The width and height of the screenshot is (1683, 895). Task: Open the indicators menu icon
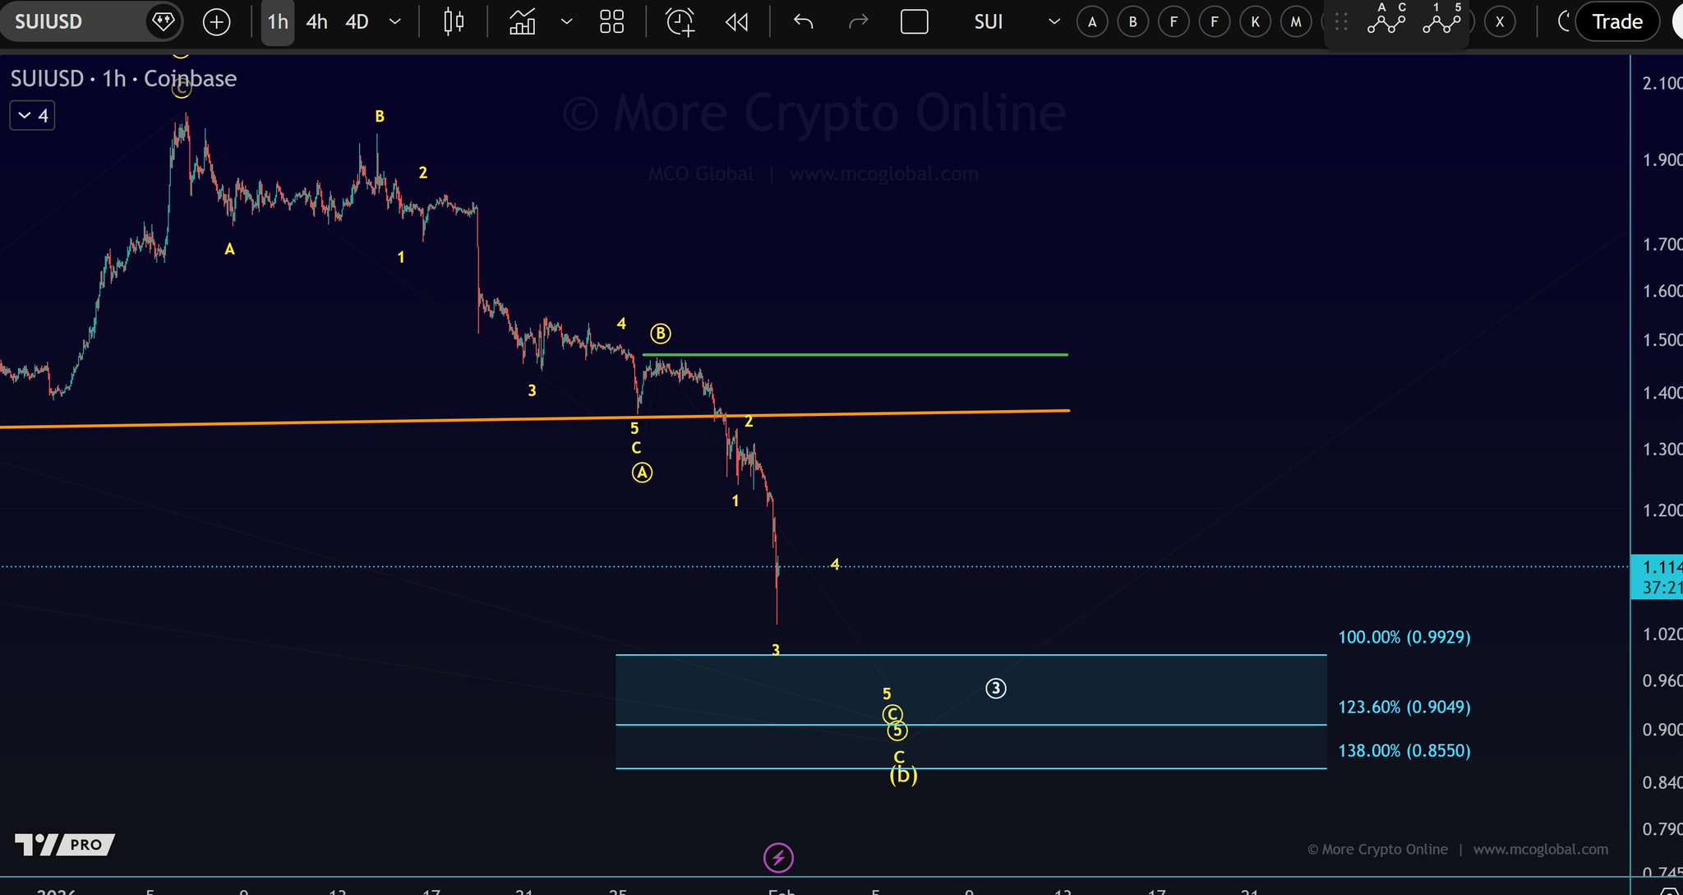[523, 22]
